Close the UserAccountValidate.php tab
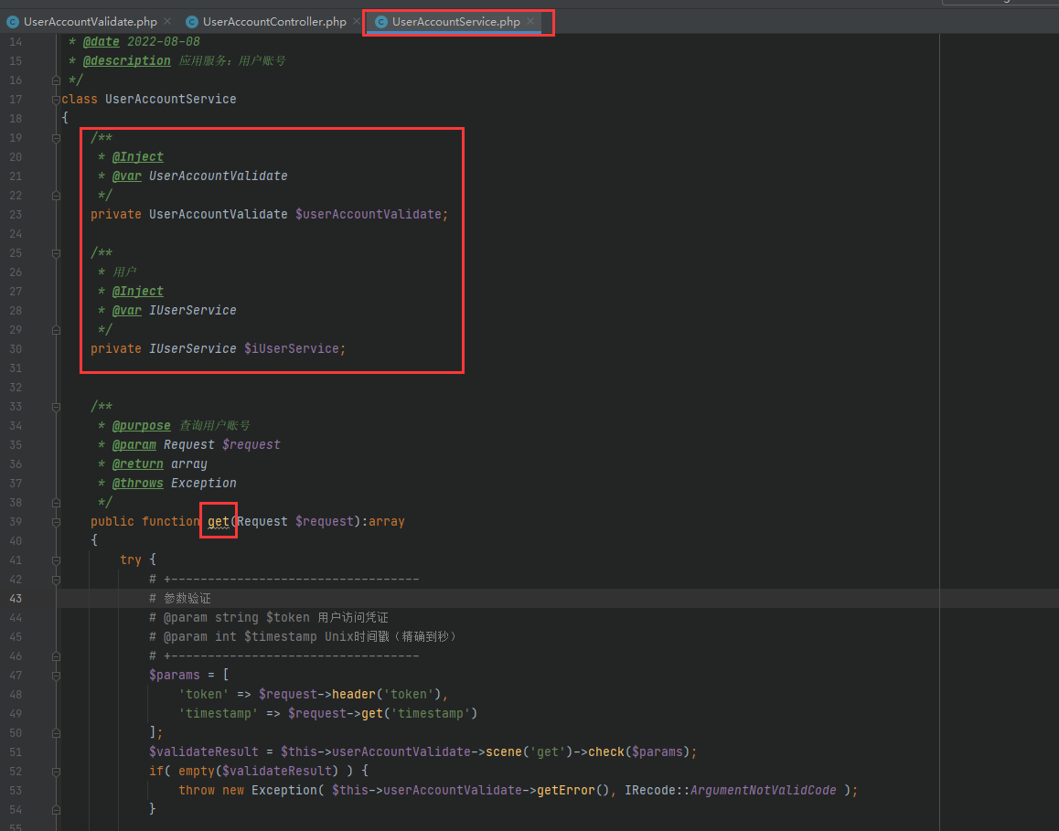Viewport: 1059px width, 831px height. pyautogui.click(x=167, y=22)
